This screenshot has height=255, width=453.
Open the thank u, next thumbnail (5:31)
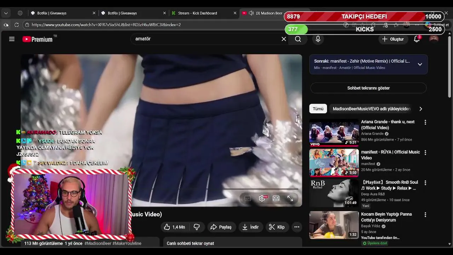[x=334, y=132]
